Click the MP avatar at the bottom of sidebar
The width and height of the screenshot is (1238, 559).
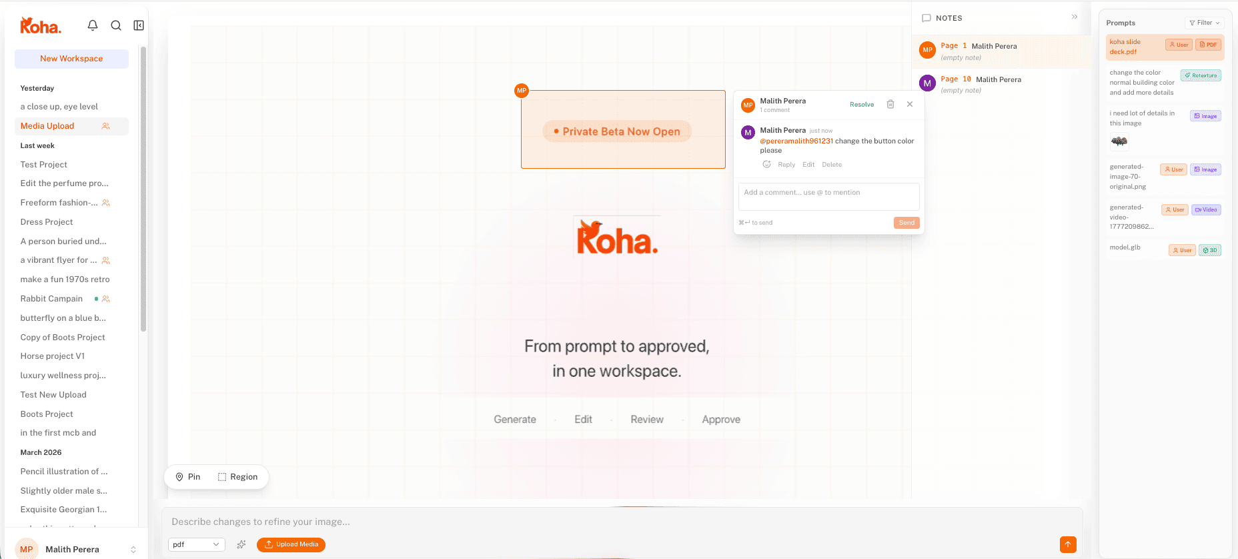pos(27,550)
